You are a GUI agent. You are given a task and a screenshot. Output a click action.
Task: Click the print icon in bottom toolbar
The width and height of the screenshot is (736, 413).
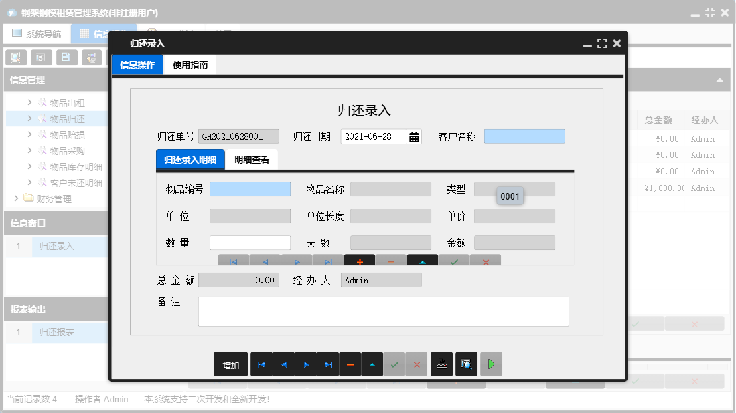tap(442, 364)
